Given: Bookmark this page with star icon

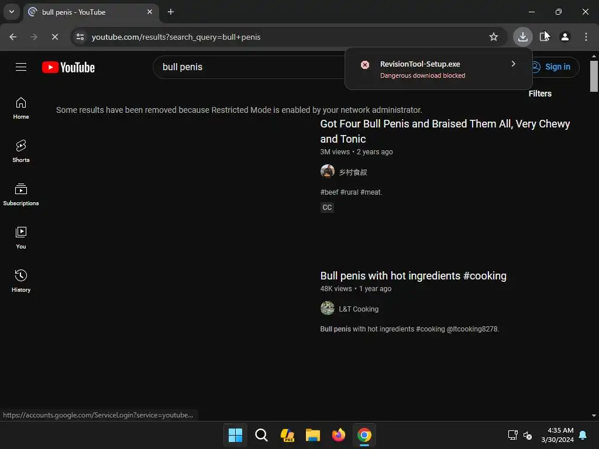Looking at the screenshot, I should [494, 37].
